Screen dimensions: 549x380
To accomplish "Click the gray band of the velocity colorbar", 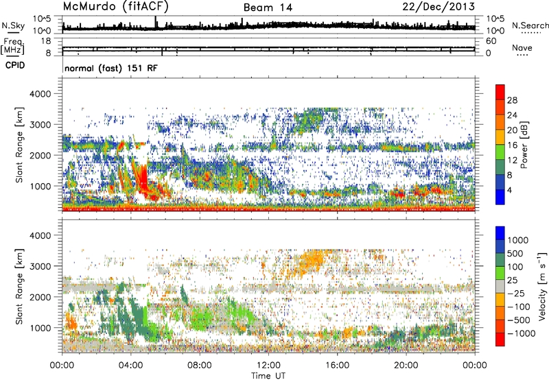I will pyautogui.click(x=500, y=287).
